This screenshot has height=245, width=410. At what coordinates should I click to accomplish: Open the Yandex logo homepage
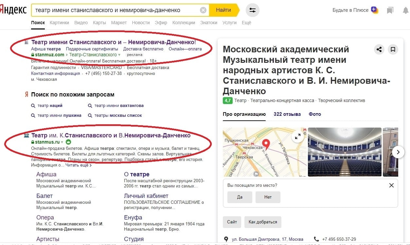point(13,10)
